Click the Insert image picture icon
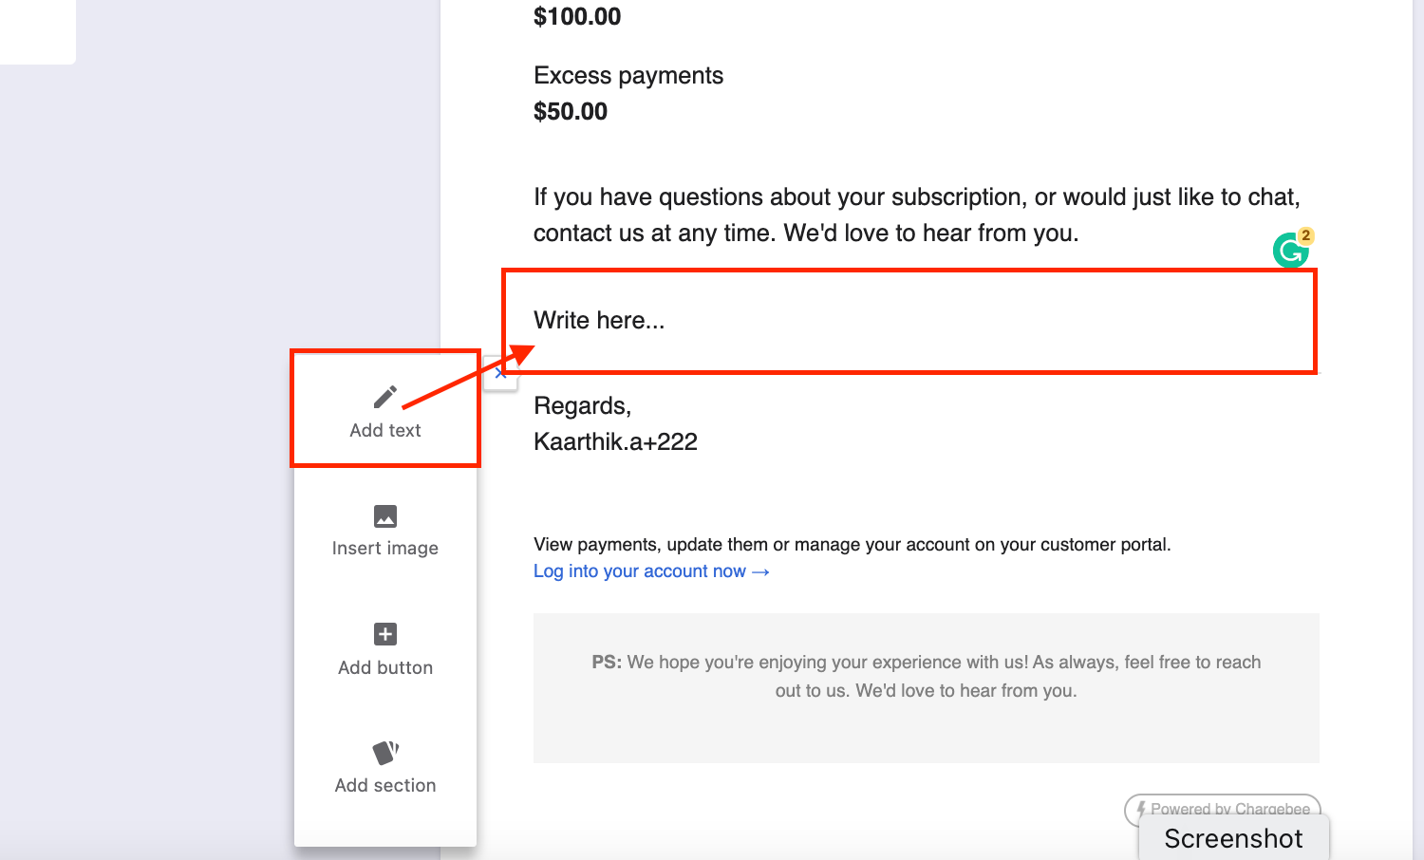The width and height of the screenshot is (1424, 860). point(385,516)
